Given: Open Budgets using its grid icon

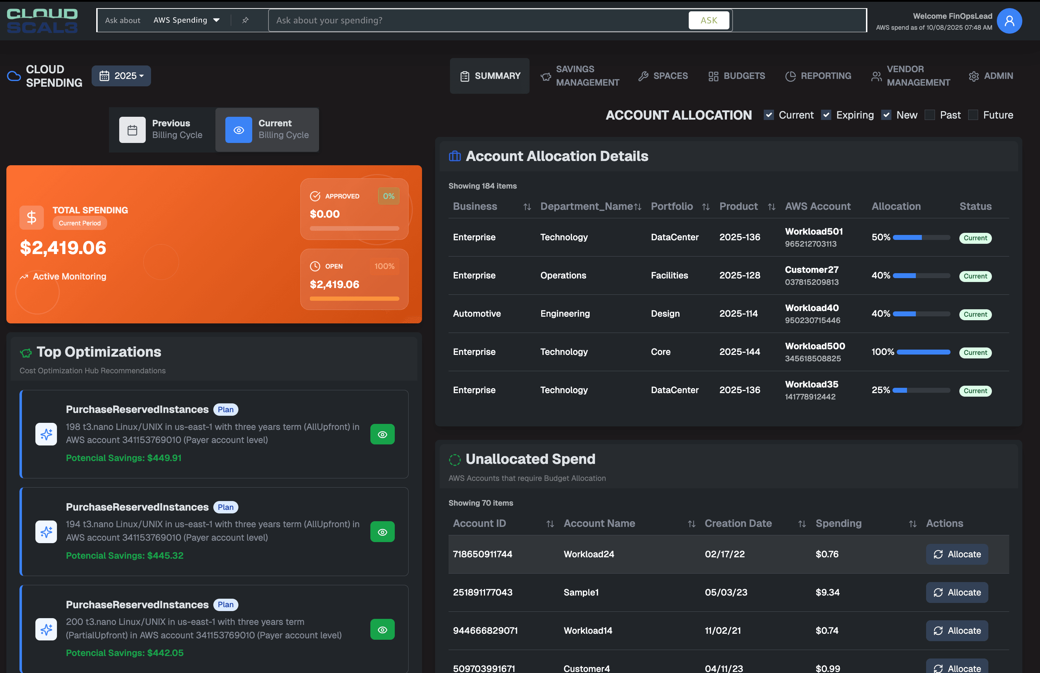Looking at the screenshot, I should click(714, 76).
